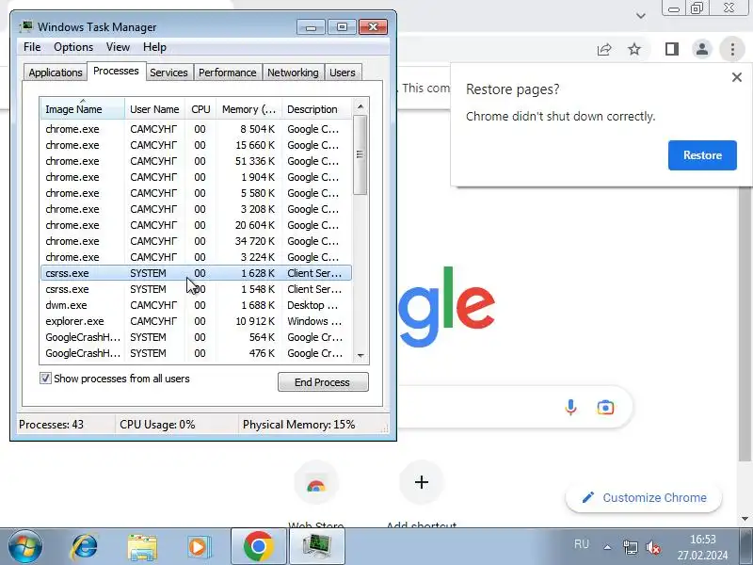This screenshot has width=753, height=565.
Task: Sort by Description column header
Action: (317, 109)
